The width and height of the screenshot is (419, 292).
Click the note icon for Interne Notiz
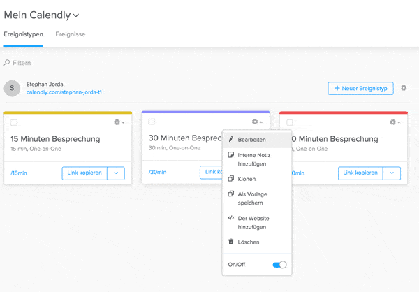(x=231, y=155)
